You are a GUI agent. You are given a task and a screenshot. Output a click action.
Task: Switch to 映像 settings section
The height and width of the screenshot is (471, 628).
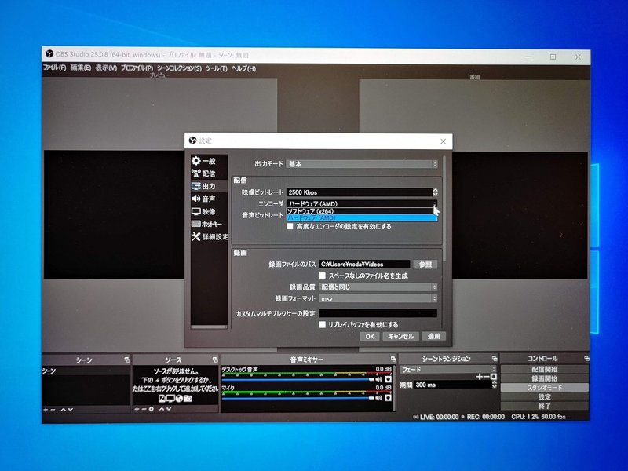[x=209, y=211]
